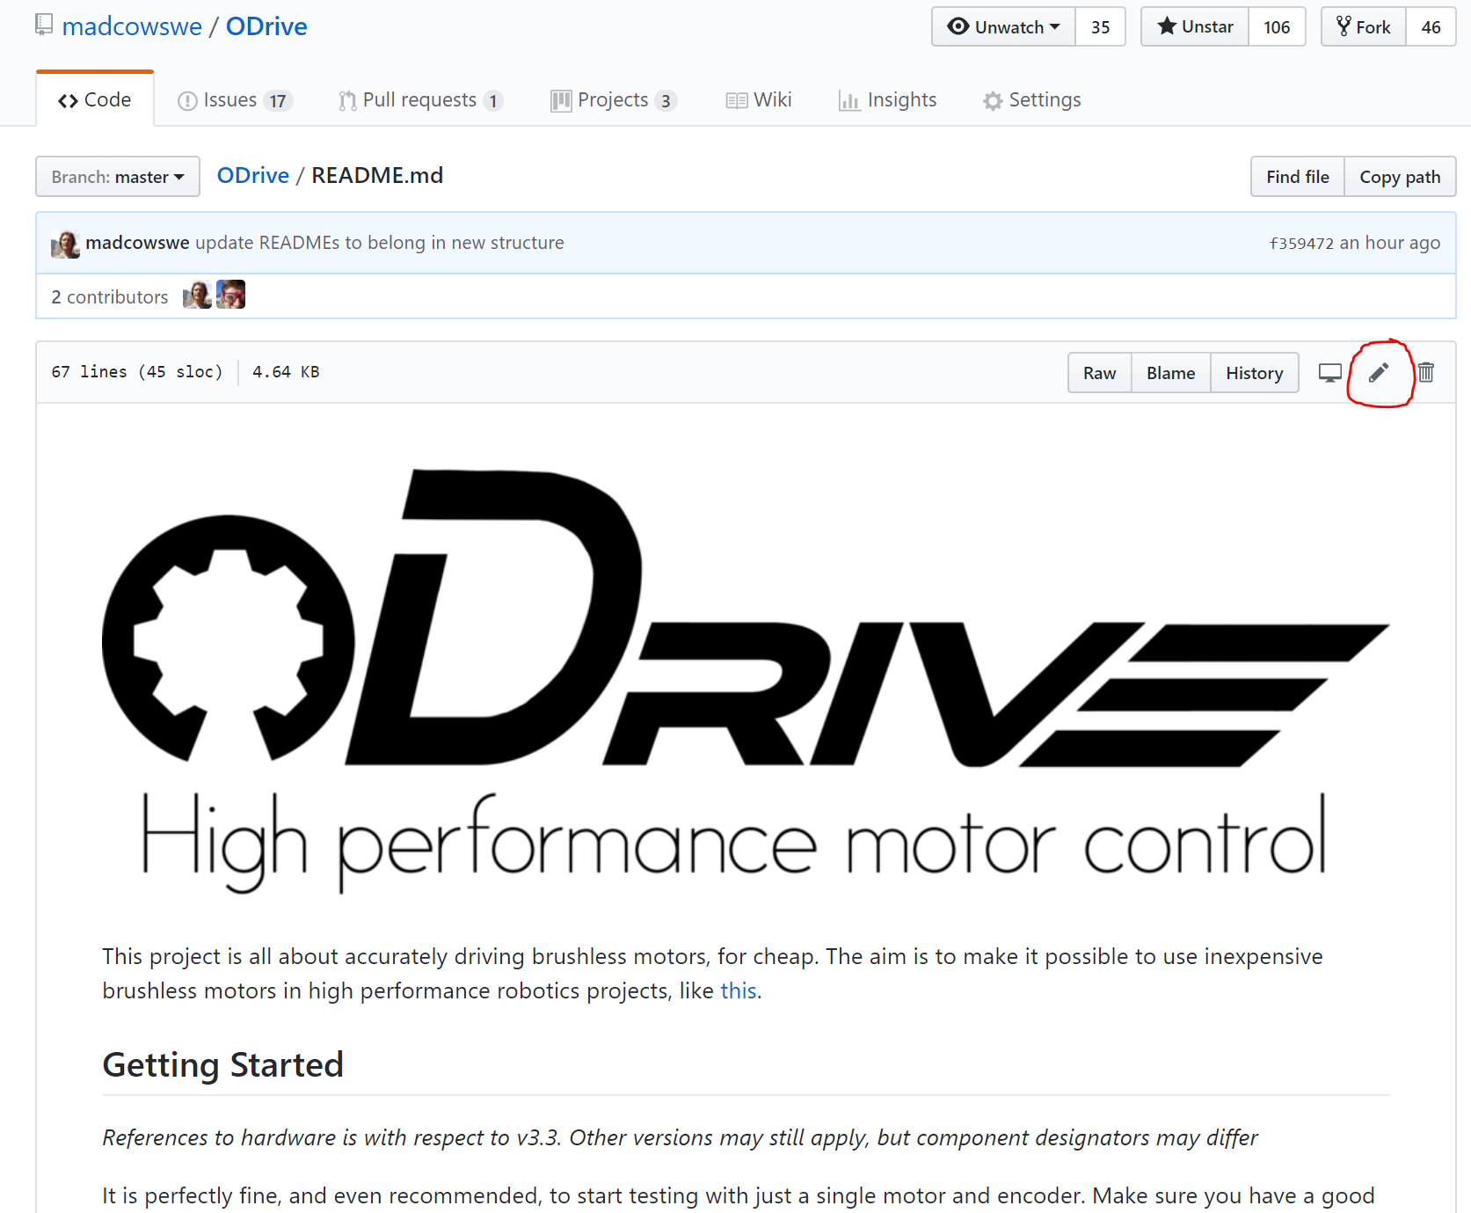Switch to the Issues tab
Image resolution: width=1471 pixels, height=1213 pixels.
tap(235, 100)
